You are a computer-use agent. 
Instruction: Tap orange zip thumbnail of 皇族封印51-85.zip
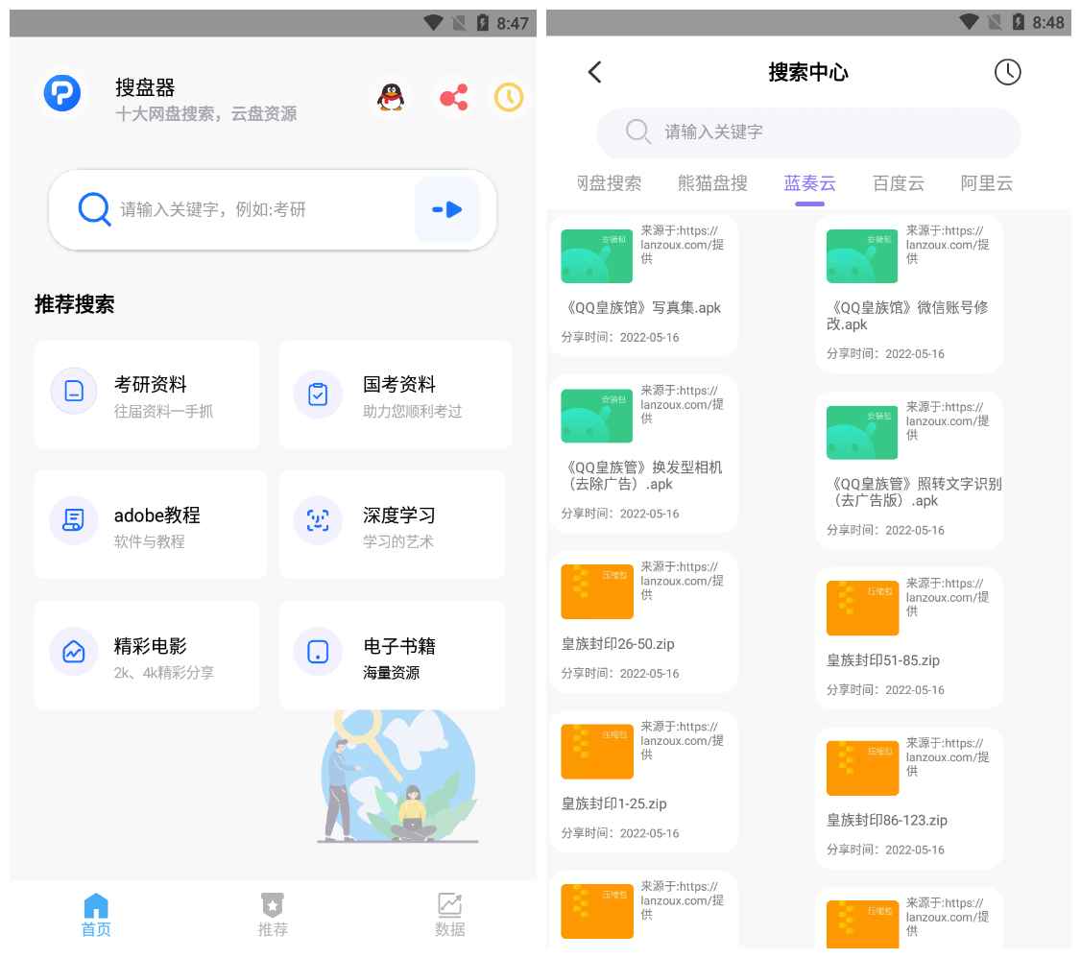click(x=862, y=608)
